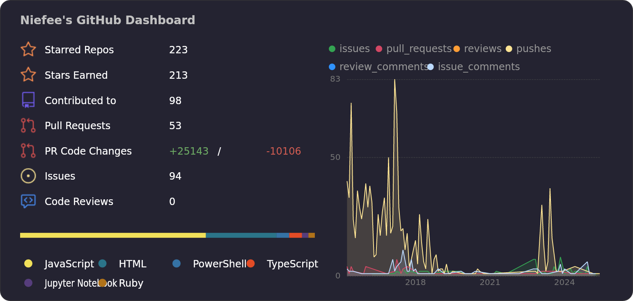Click the code reviews value 0

172,202
